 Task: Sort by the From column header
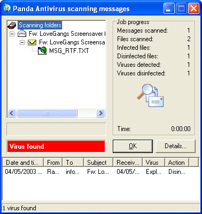(53, 163)
